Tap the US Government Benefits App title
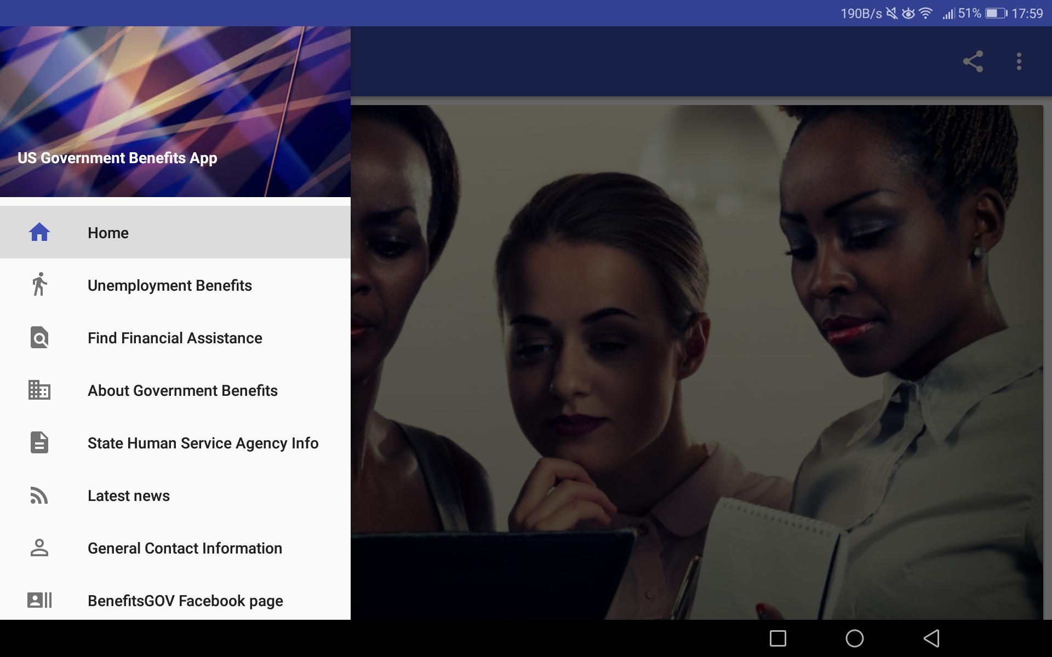1052x657 pixels. 117,158
